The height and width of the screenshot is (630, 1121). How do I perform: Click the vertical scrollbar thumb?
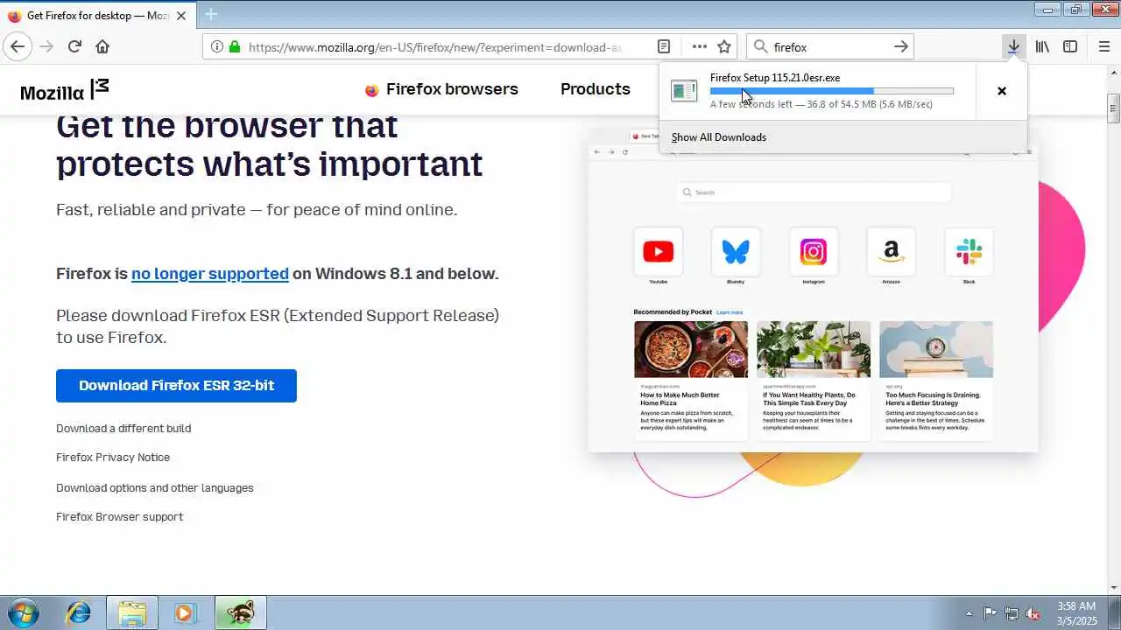[x=1114, y=108]
